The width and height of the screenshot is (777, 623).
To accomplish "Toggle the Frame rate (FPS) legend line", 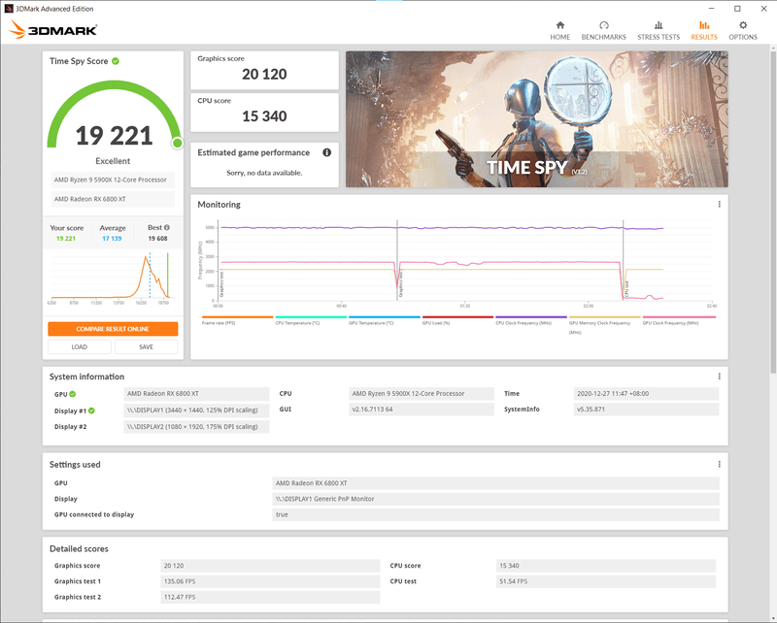I will click(237, 317).
